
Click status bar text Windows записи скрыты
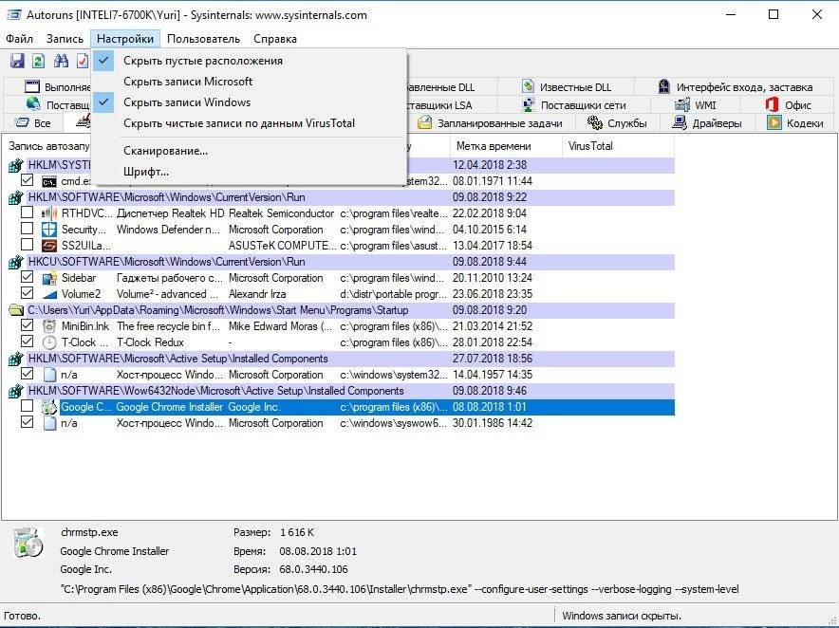pos(622,616)
